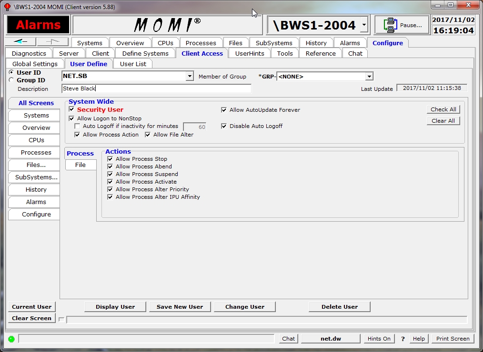Image resolution: width=483 pixels, height=352 pixels.
Task: Switch to the User List tab
Action: tap(133, 64)
